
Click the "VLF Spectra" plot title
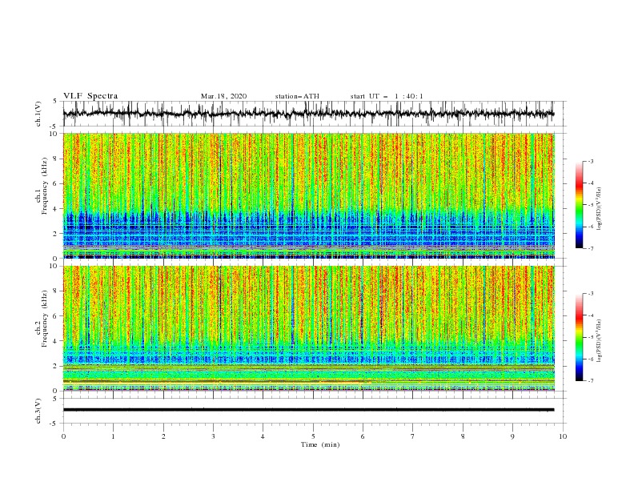(x=90, y=96)
